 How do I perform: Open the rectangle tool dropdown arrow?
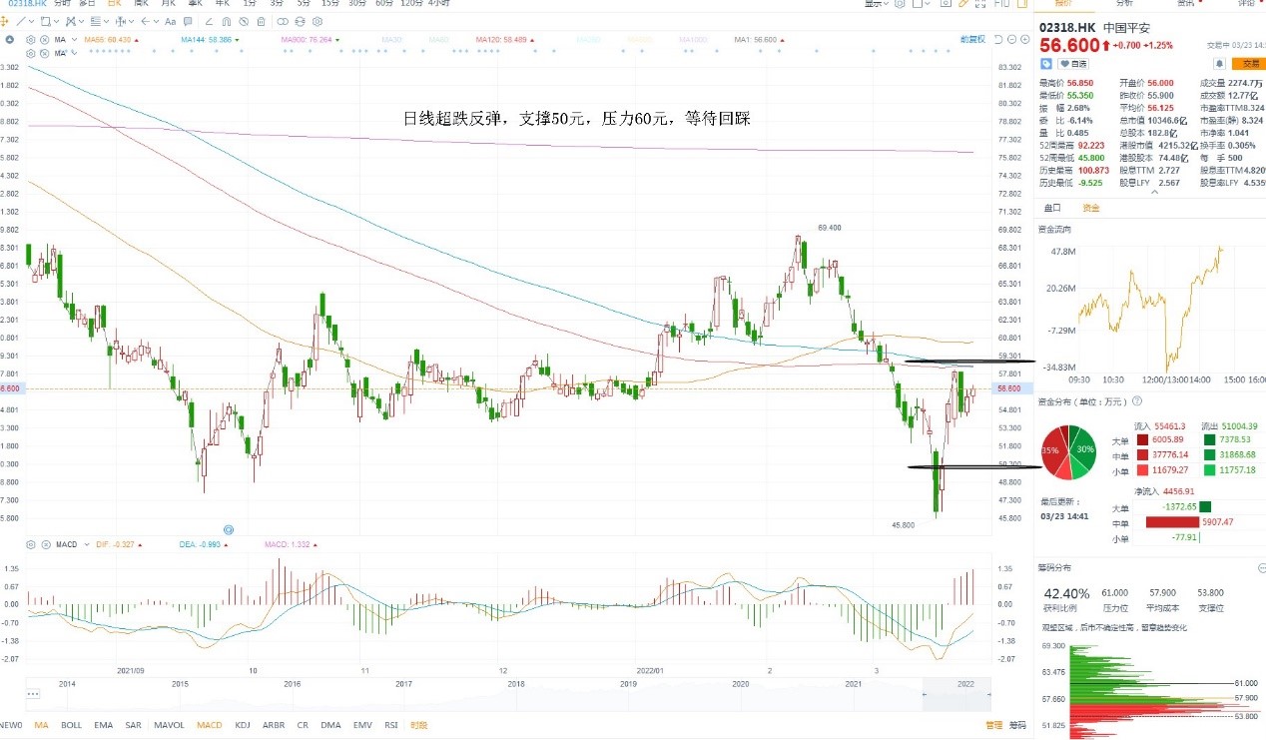(x=57, y=21)
